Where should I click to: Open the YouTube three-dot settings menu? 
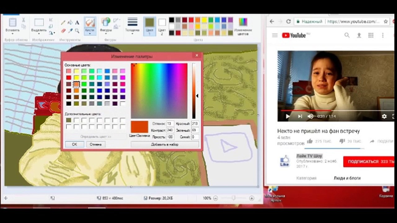pos(383,35)
